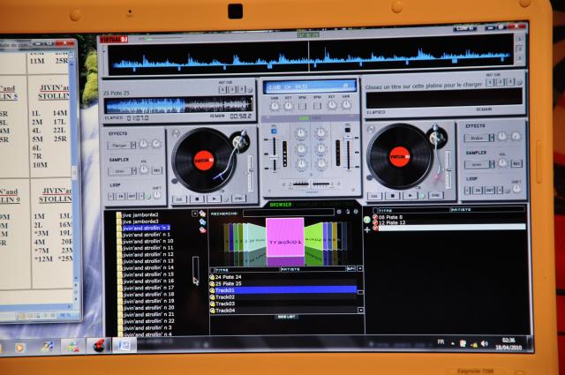Click the top overview waveform strip

[x=311, y=56]
